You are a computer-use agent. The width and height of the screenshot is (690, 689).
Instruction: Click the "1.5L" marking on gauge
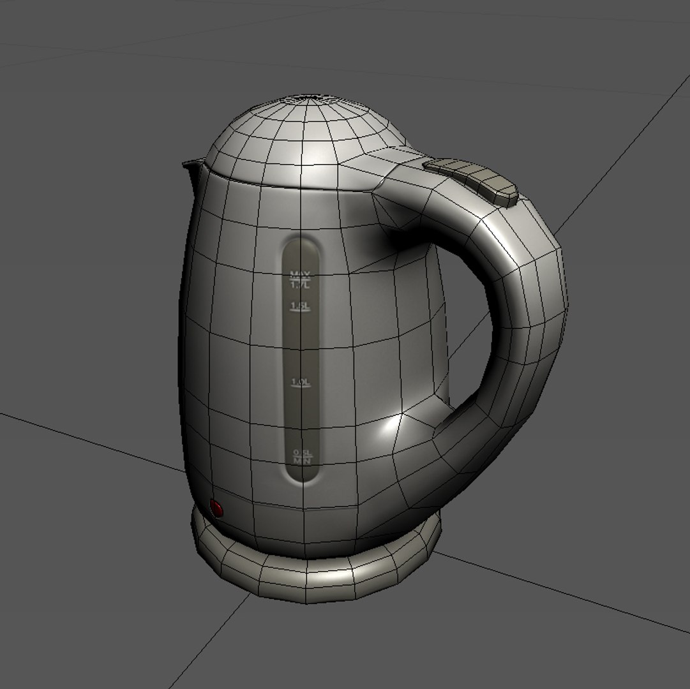click(x=300, y=306)
